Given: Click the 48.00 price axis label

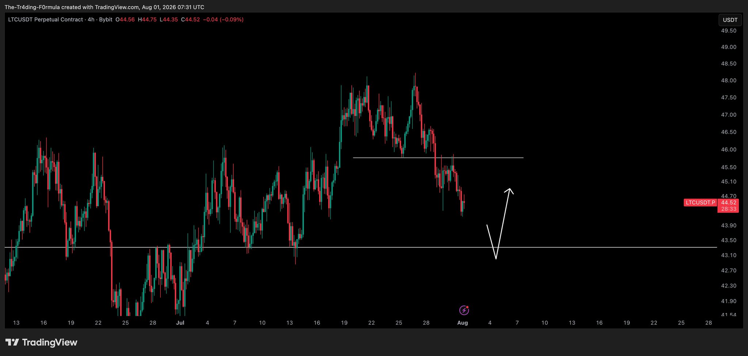Looking at the screenshot, I should tap(729, 80).
